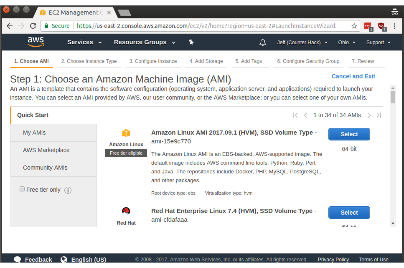404x268 pixels.
Task: Reload the page with the refresh icon
Action: [33, 26]
